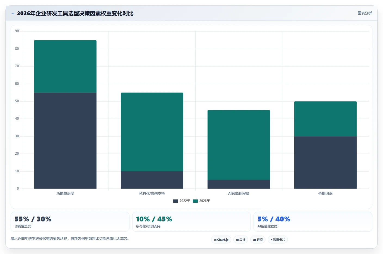The image size is (383, 254).
Task: Click the 价格因素 x-axis label
Action: 326,193
